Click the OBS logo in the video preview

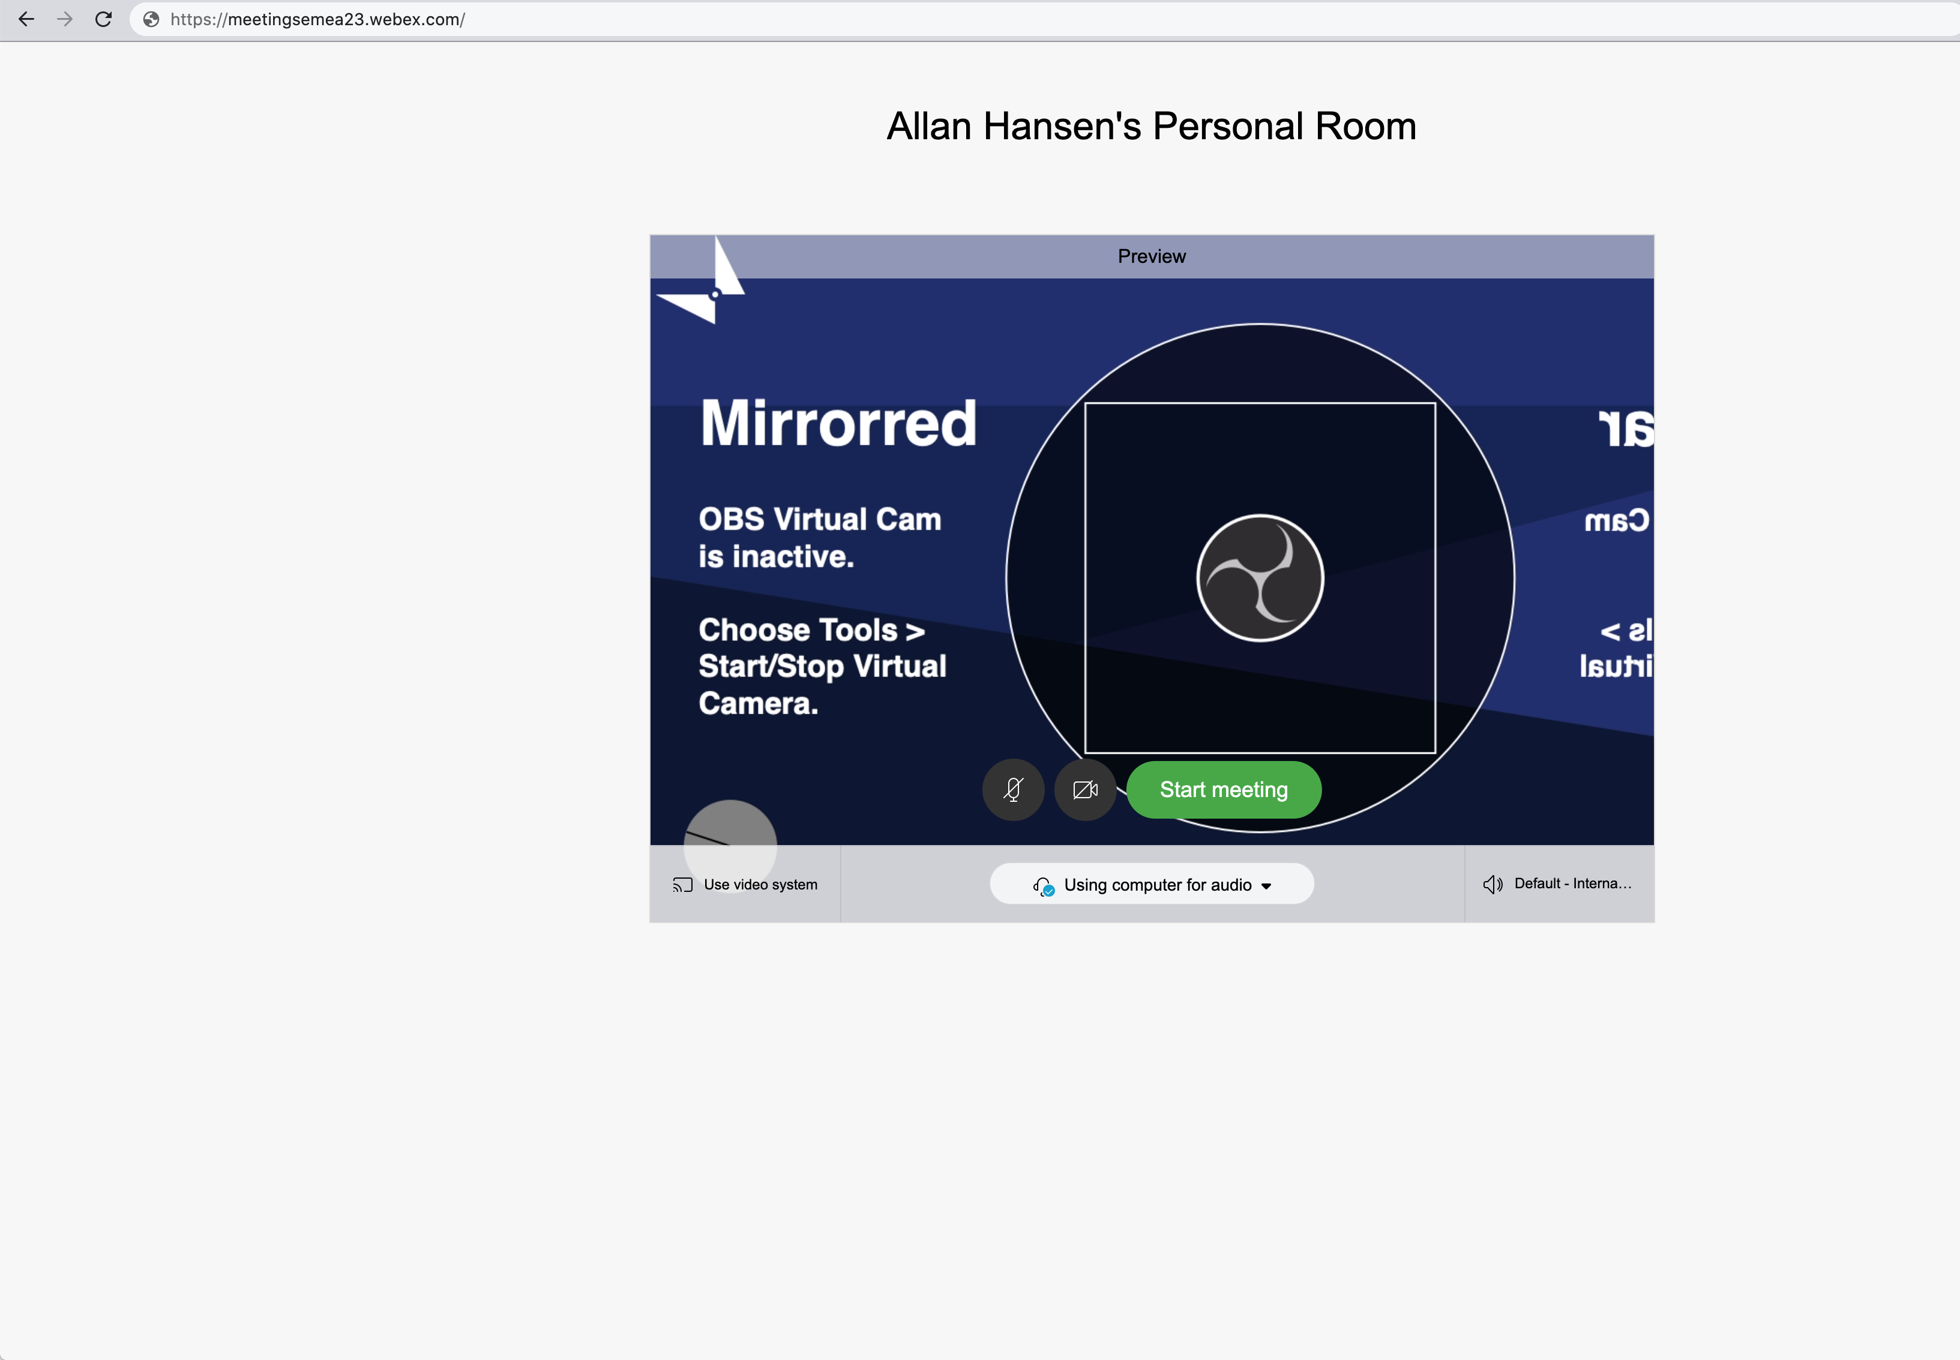pyautogui.click(x=1260, y=578)
